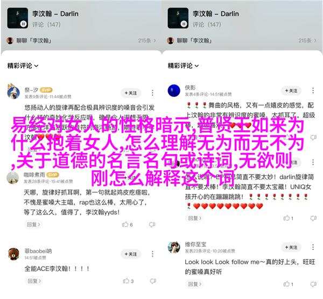
Task: Like 维你至宝's comment thumbs-up
Action: pyautogui.click(x=286, y=284)
